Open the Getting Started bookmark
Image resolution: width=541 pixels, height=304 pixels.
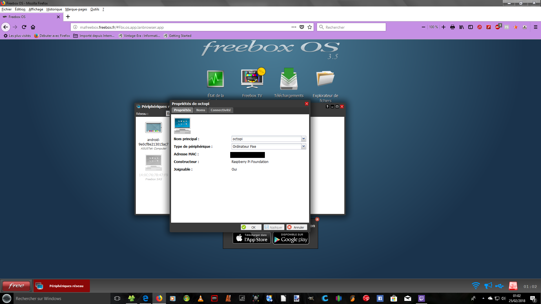tap(177, 36)
